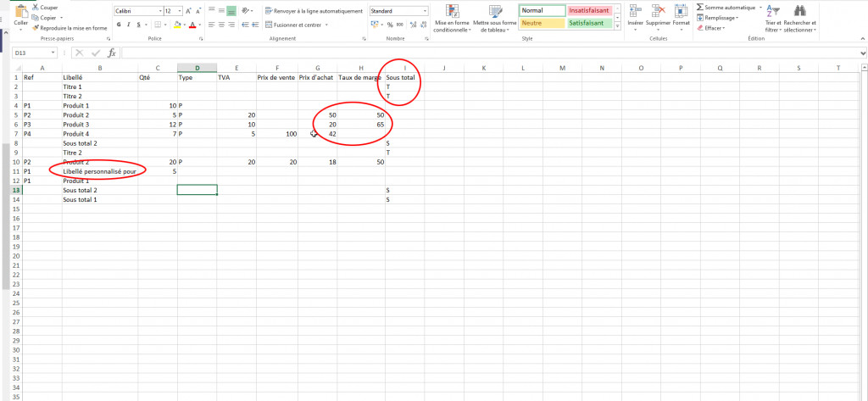The width and height of the screenshot is (868, 401).
Task: Apply percent style icon
Action: click(390, 25)
